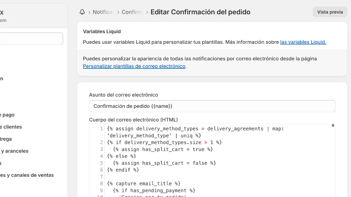The height and width of the screenshot is (197, 351).
Task: Open the Pantalla de pago sidebar section
Action: (x=7, y=115)
